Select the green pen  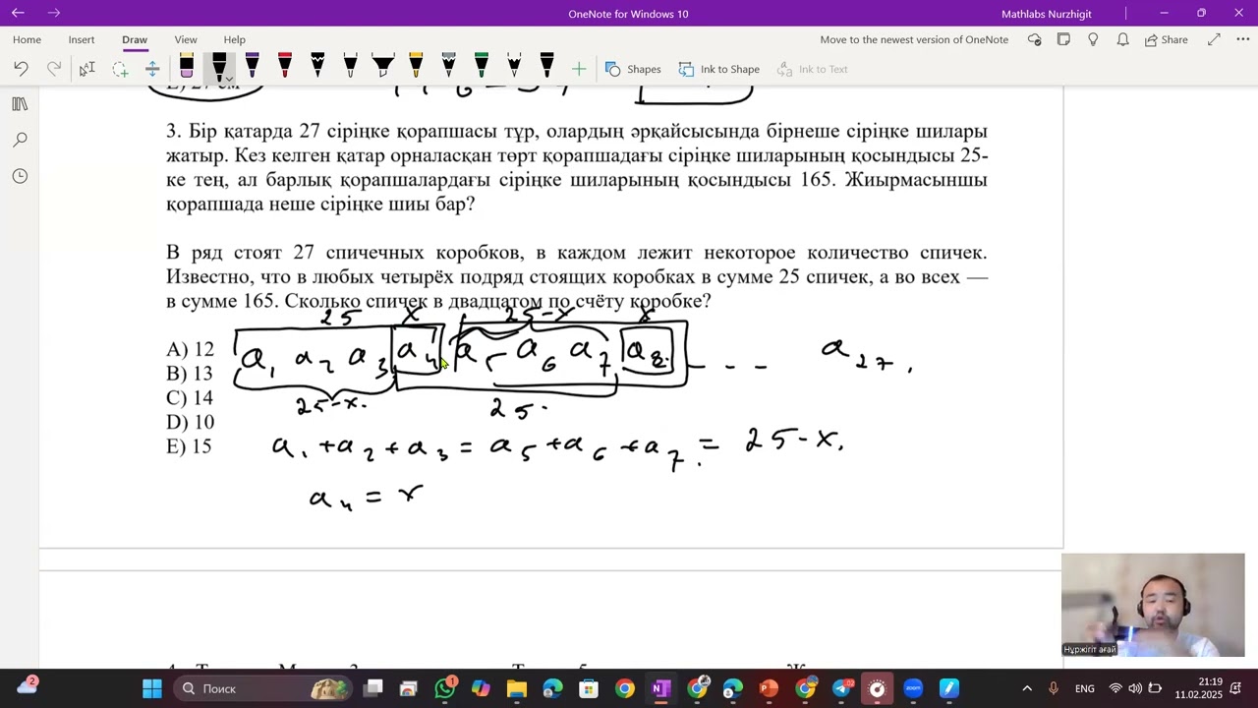pos(481,67)
